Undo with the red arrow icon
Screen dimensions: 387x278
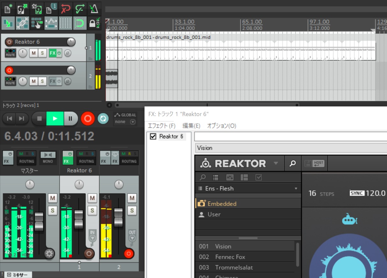[65, 9]
